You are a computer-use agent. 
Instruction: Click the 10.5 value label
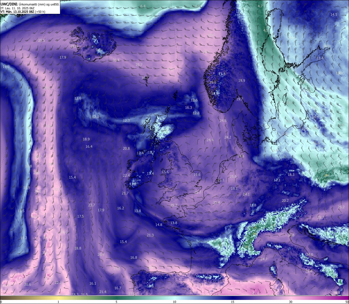tap(150, 286)
